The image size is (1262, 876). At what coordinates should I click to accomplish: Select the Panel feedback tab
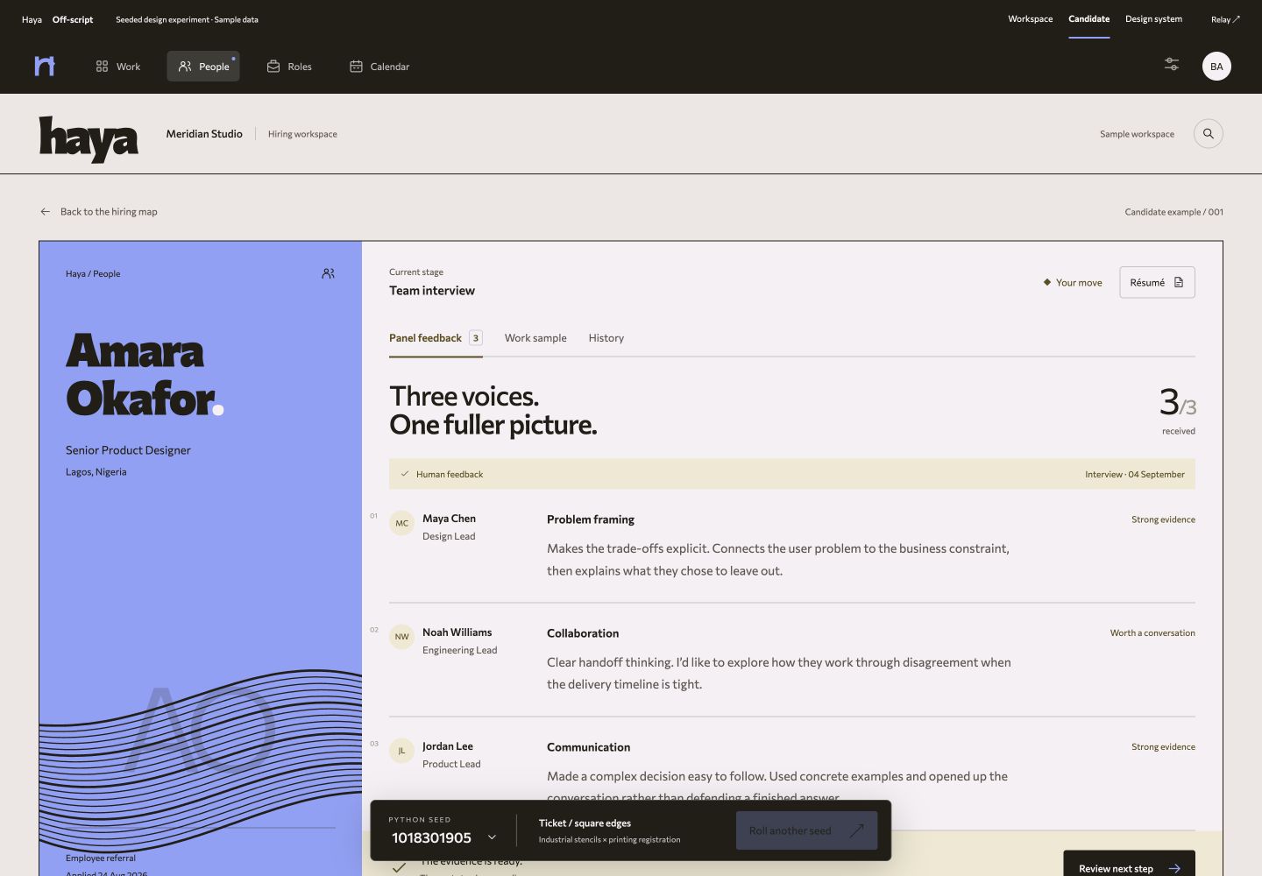436,338
